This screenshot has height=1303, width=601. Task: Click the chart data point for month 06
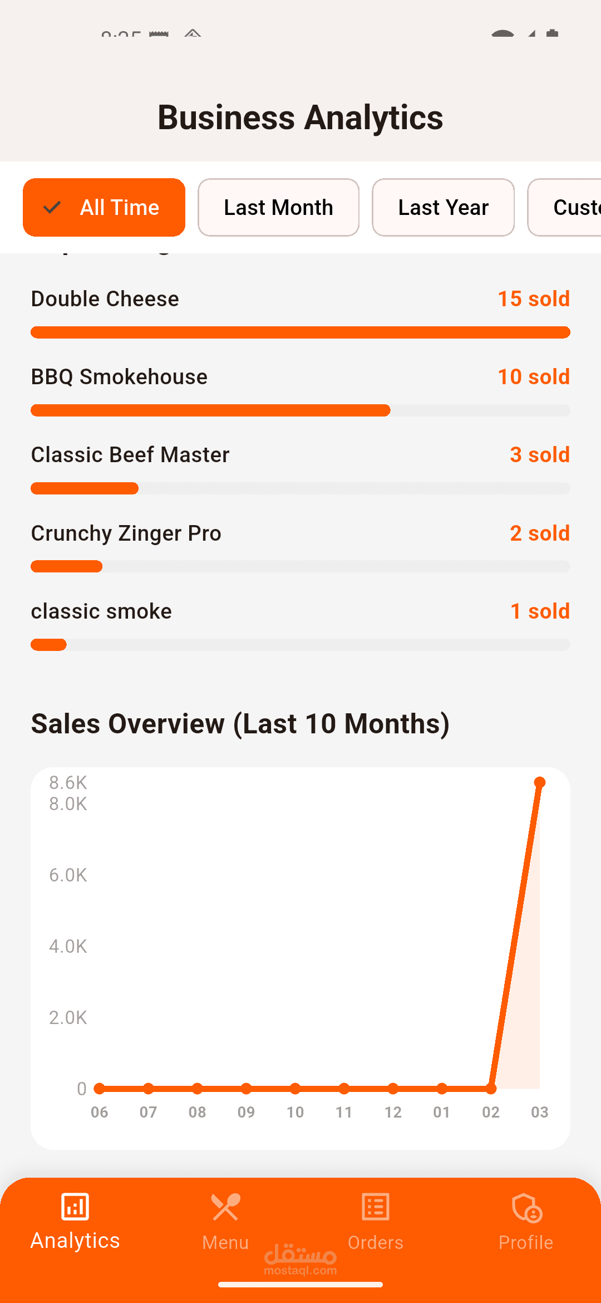point(100,1088)
